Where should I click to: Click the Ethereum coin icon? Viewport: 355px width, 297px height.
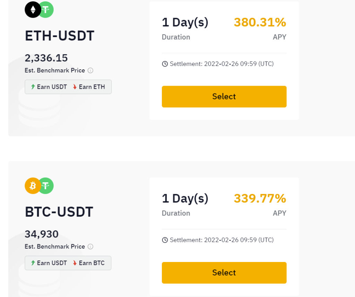[33, 10]
